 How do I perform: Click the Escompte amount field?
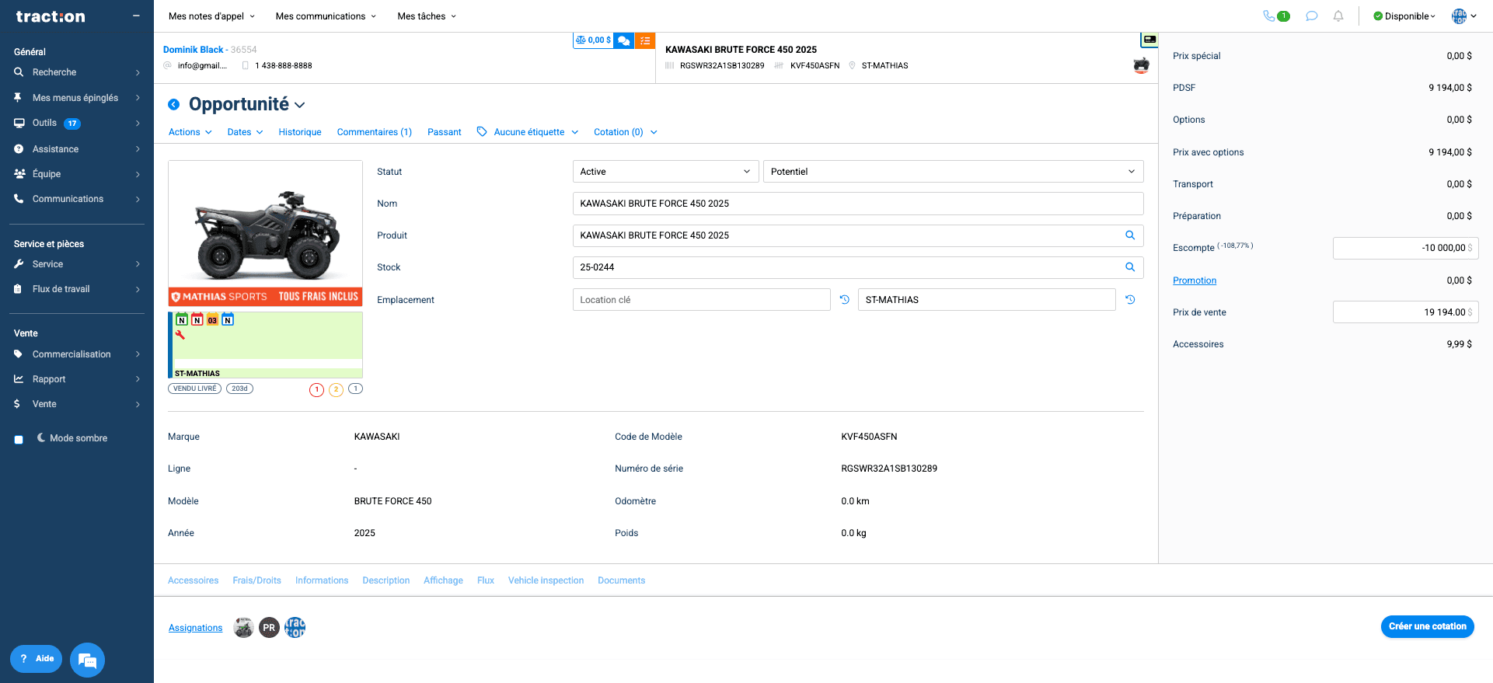pyautogui.click(x=1405, y=248)
